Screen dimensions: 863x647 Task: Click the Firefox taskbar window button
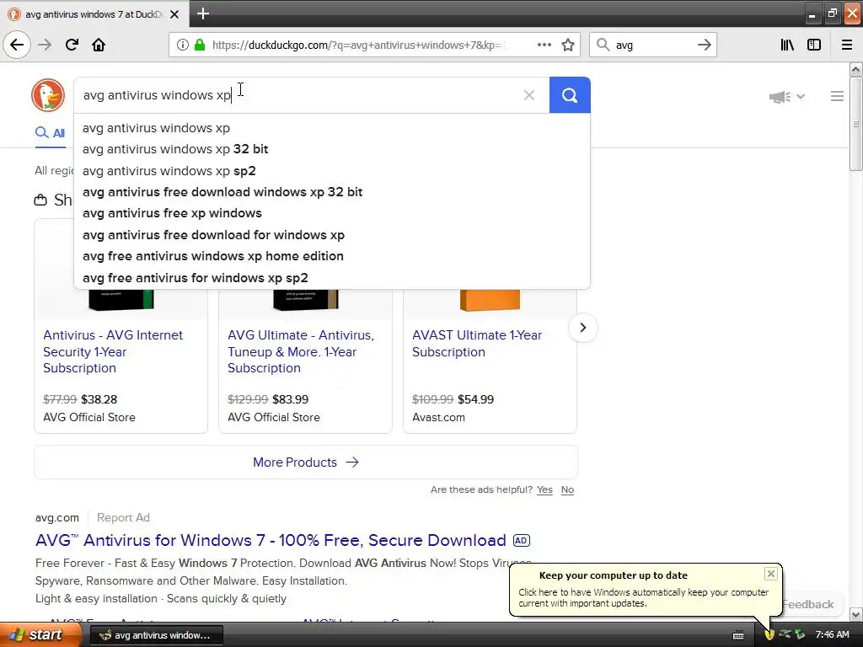point(156,635)
